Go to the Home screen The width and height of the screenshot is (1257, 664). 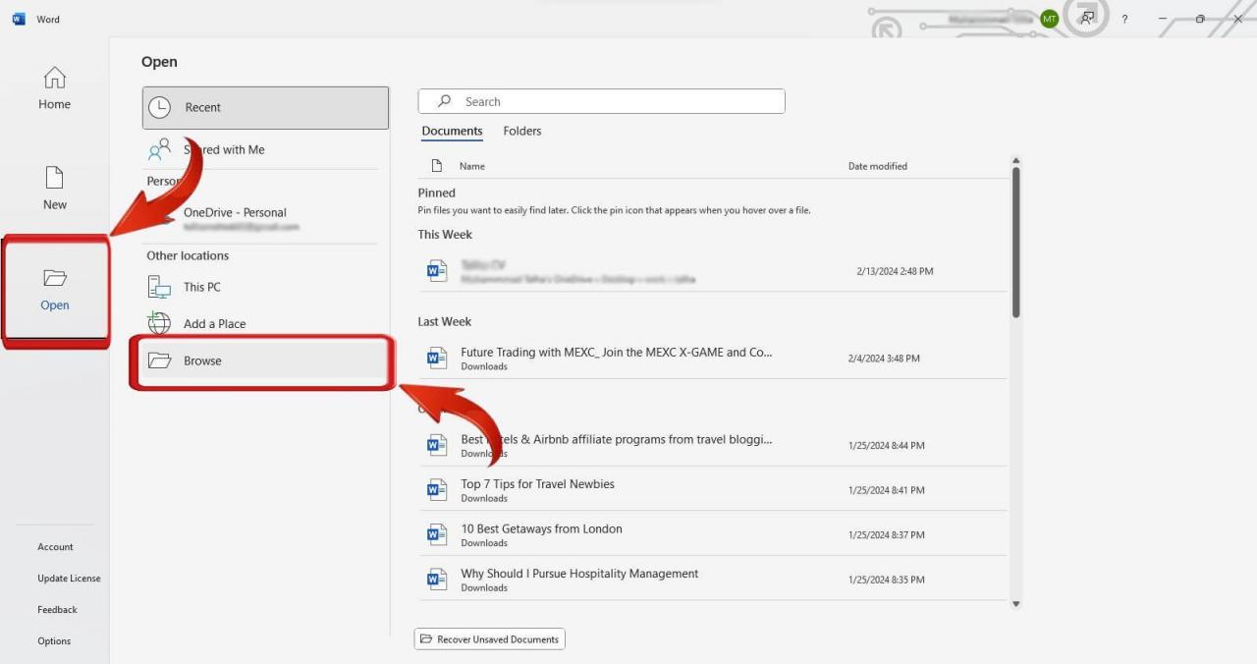pyautogui.click(x=54, y=88)
